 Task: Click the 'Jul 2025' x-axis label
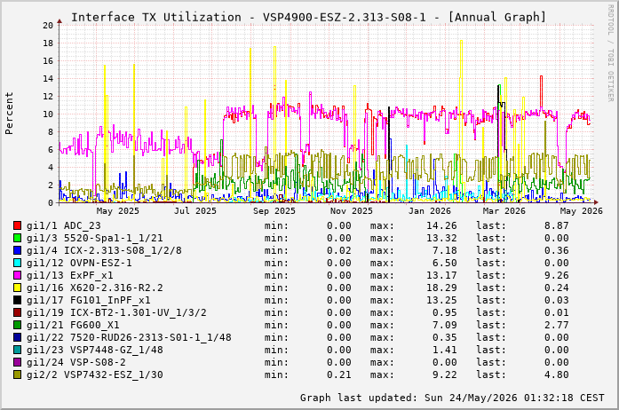pos(195,210)
